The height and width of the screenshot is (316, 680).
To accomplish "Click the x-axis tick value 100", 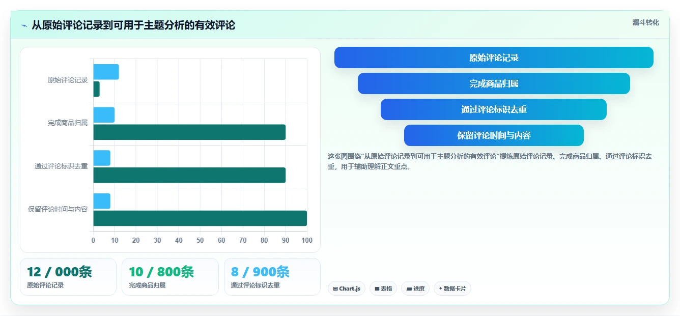I will [x=307, y=240].
